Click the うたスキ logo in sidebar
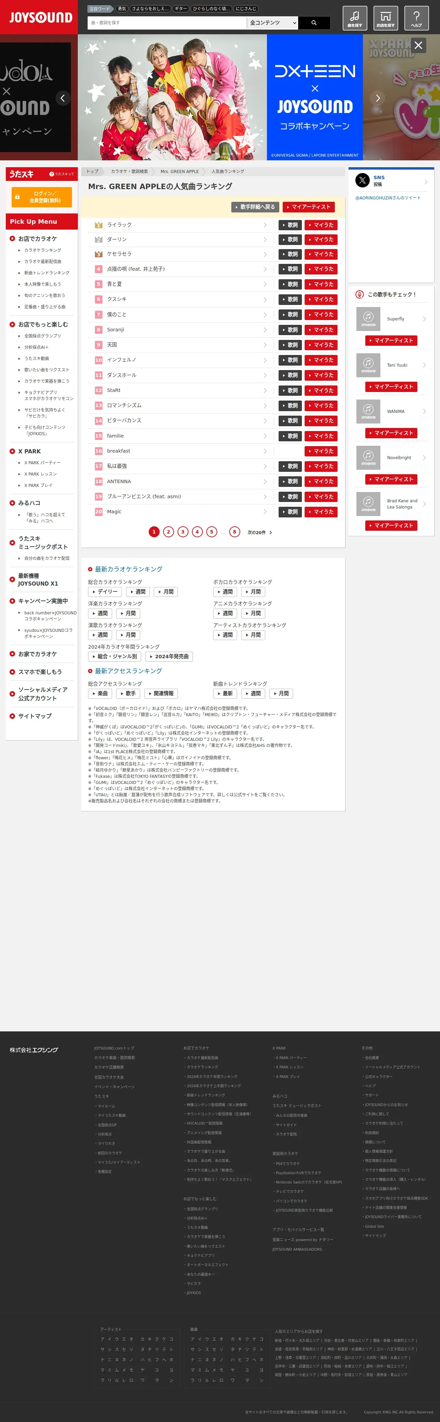 click(x=22, y=174)
